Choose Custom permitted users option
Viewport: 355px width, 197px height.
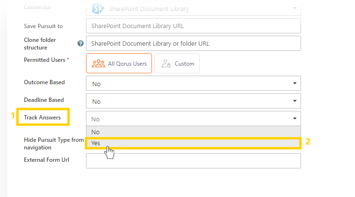point(177,63)
